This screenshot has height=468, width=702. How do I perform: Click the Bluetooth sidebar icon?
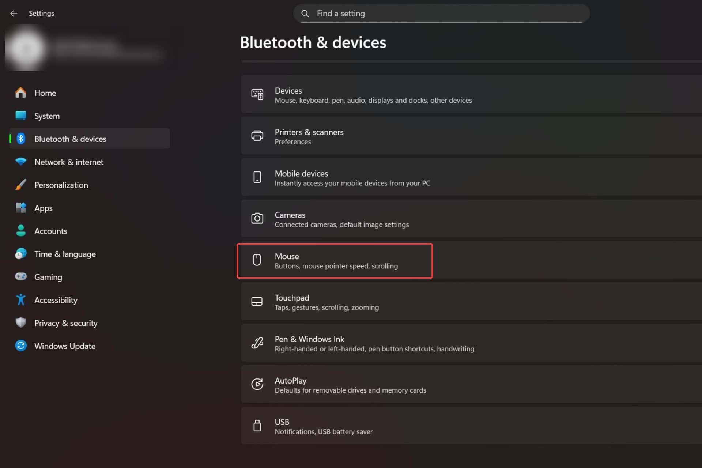[x=21, y=139]
